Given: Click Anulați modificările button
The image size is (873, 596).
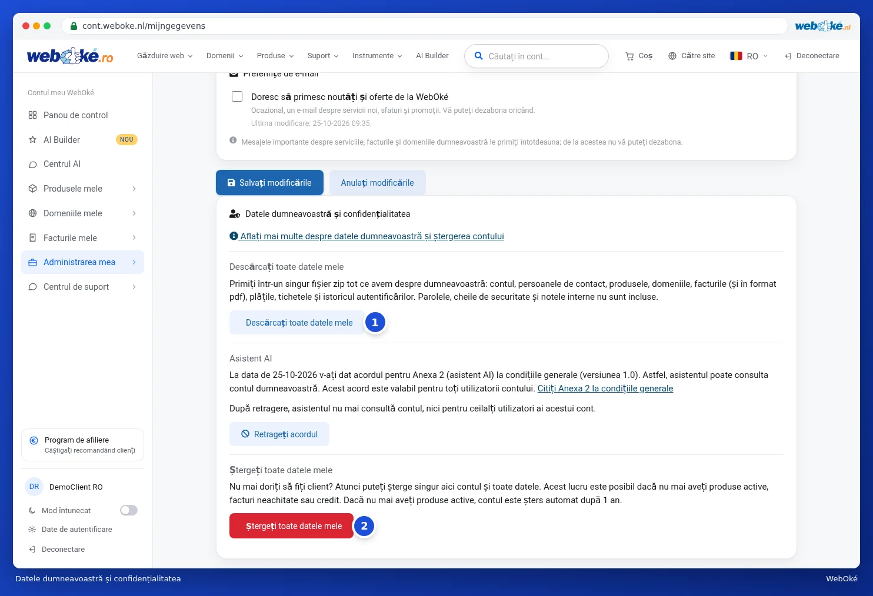Looking at the screenshot, I should coord(378,183).
